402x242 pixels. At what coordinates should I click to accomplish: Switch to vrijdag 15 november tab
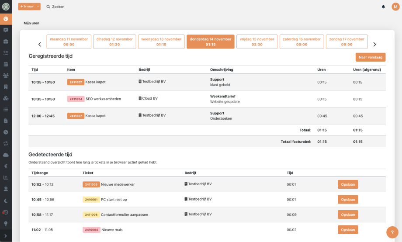(x=257, y=41)
